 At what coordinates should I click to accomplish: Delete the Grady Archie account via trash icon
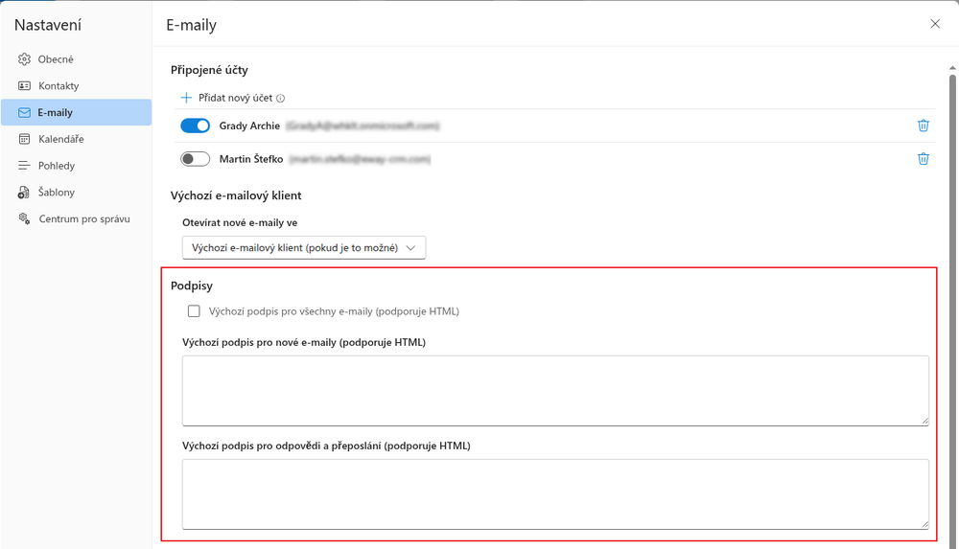click(923, 126)
